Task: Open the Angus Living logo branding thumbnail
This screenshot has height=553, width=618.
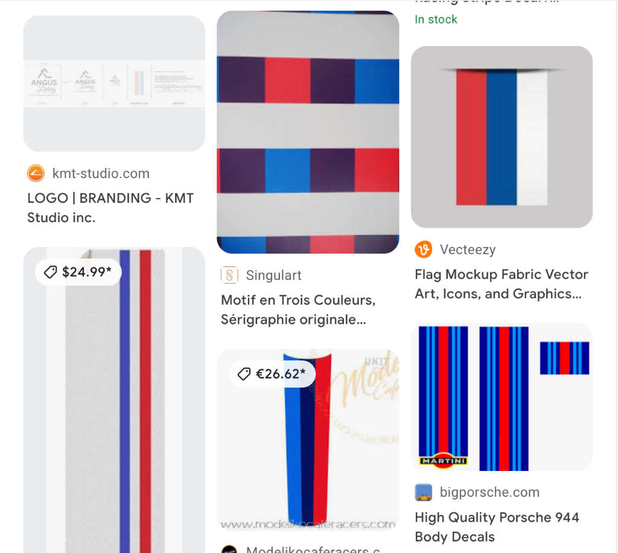Action: pyautogui.click(x=114, y=83)
